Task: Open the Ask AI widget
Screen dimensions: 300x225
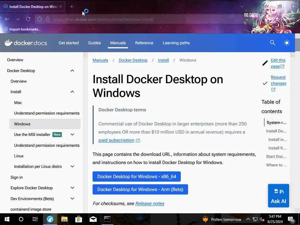Action: 279,196
